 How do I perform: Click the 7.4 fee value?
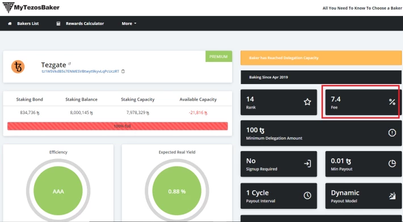coord(335,99)
